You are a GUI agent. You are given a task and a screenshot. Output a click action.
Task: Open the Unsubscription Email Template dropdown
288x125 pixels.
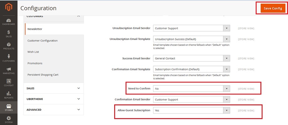coord(192,39)
